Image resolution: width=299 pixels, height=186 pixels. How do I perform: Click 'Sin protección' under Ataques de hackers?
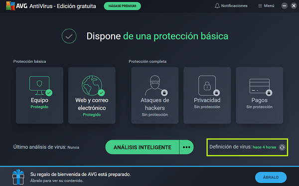pos(154,115)
